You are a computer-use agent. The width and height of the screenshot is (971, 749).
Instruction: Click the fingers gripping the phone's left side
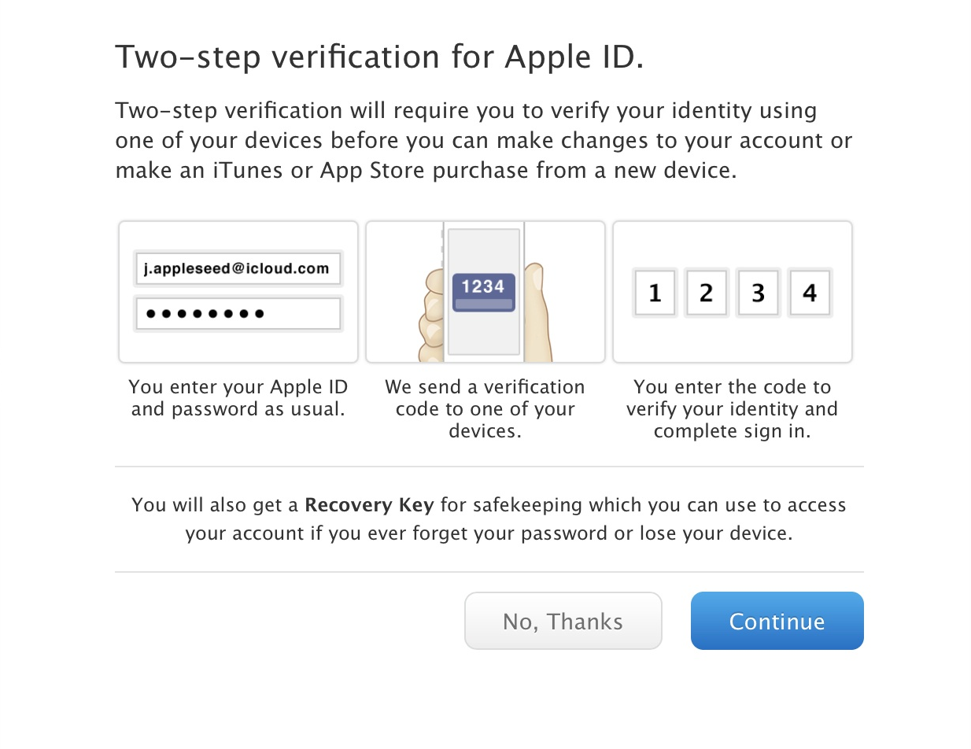pos(430,315)
